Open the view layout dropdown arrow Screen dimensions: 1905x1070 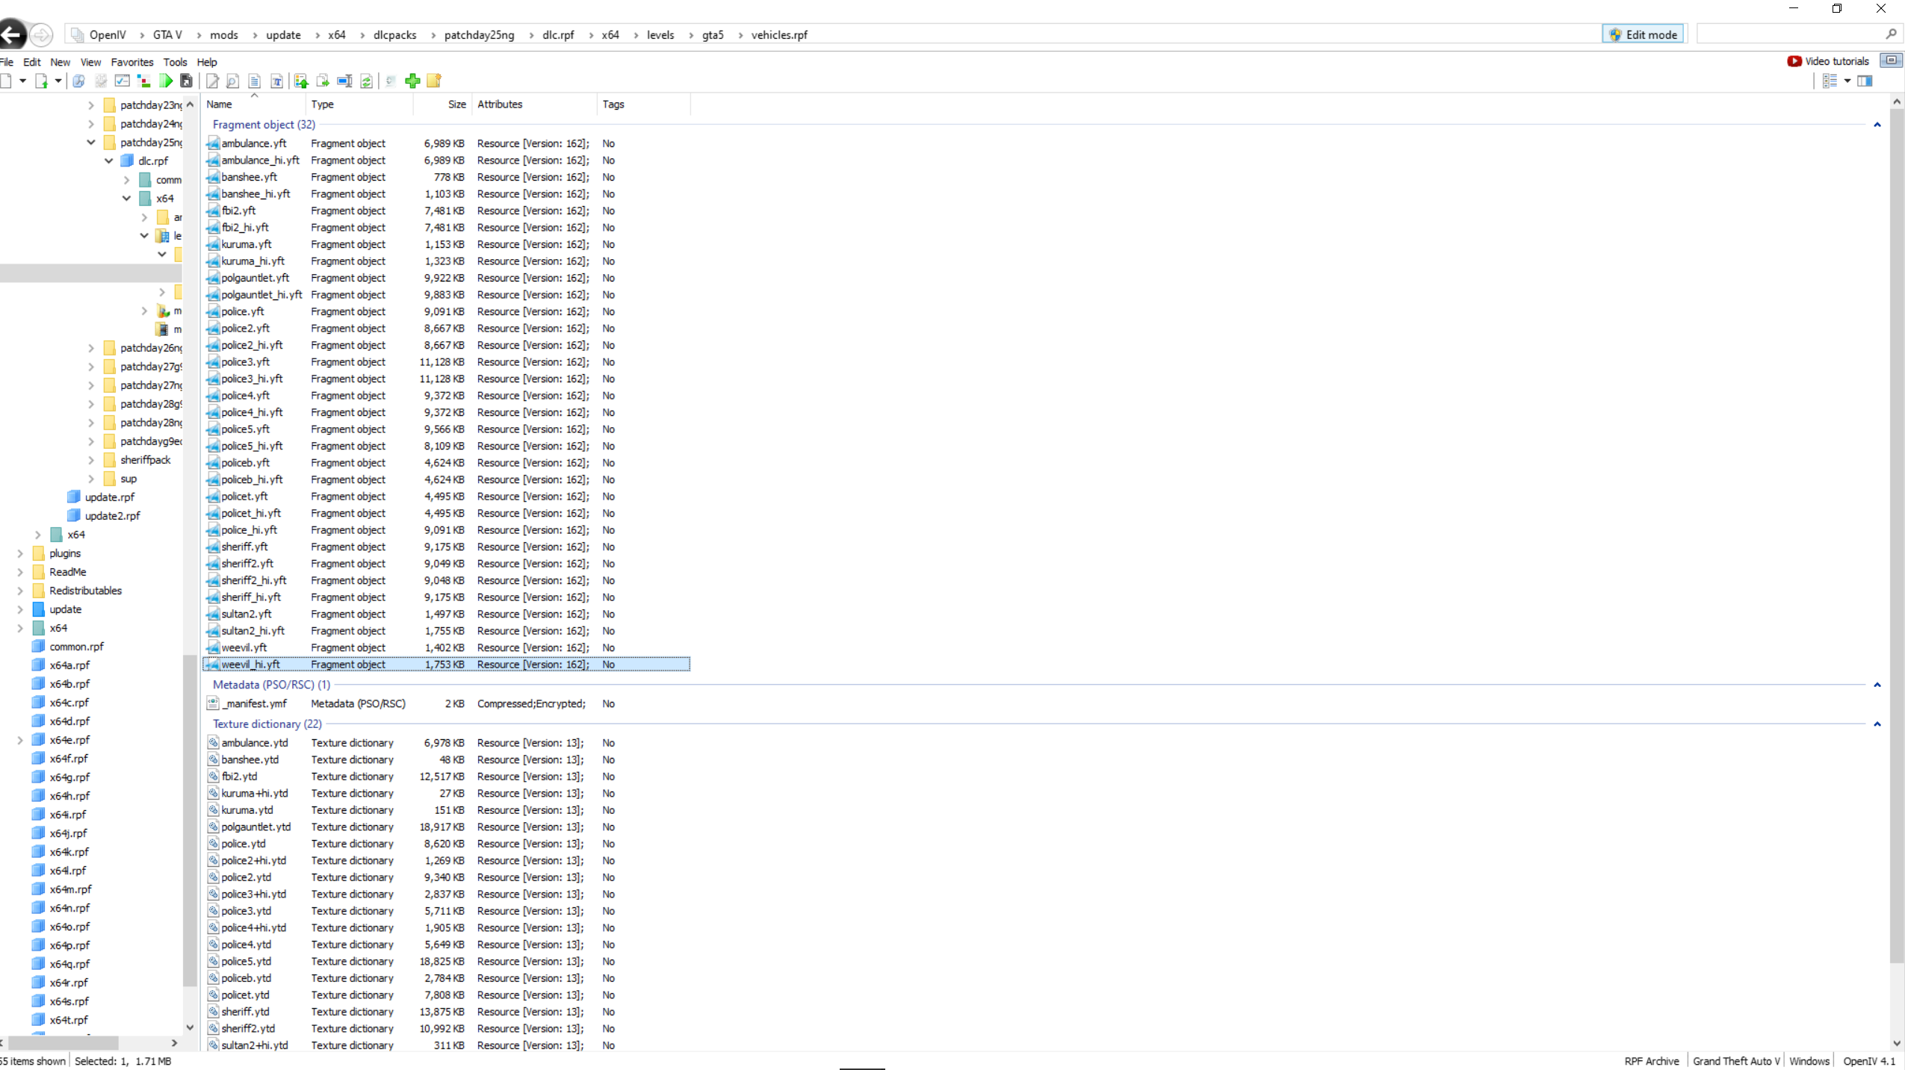pyautogui.click(x=1847, y=81)
